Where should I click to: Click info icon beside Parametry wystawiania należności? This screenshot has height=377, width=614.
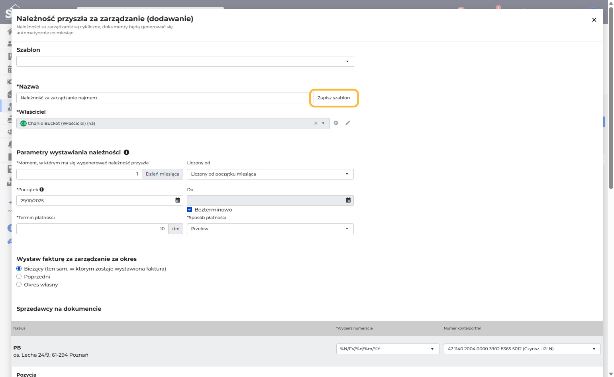pos(126,152)
